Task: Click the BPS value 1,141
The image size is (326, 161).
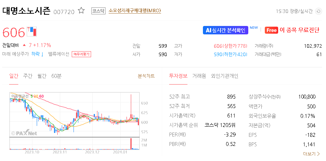Action: 309,145
